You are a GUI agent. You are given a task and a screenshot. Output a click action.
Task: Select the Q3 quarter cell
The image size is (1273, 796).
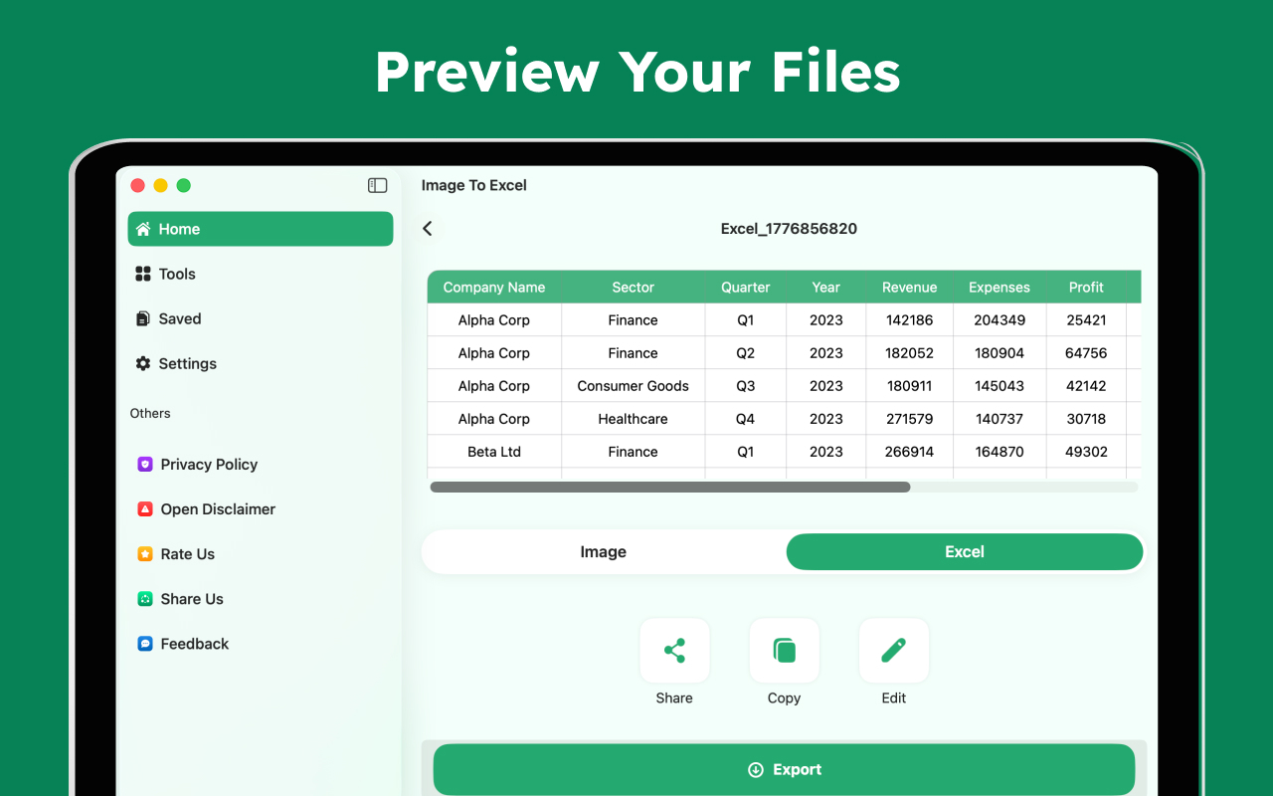tap(746, 386)
